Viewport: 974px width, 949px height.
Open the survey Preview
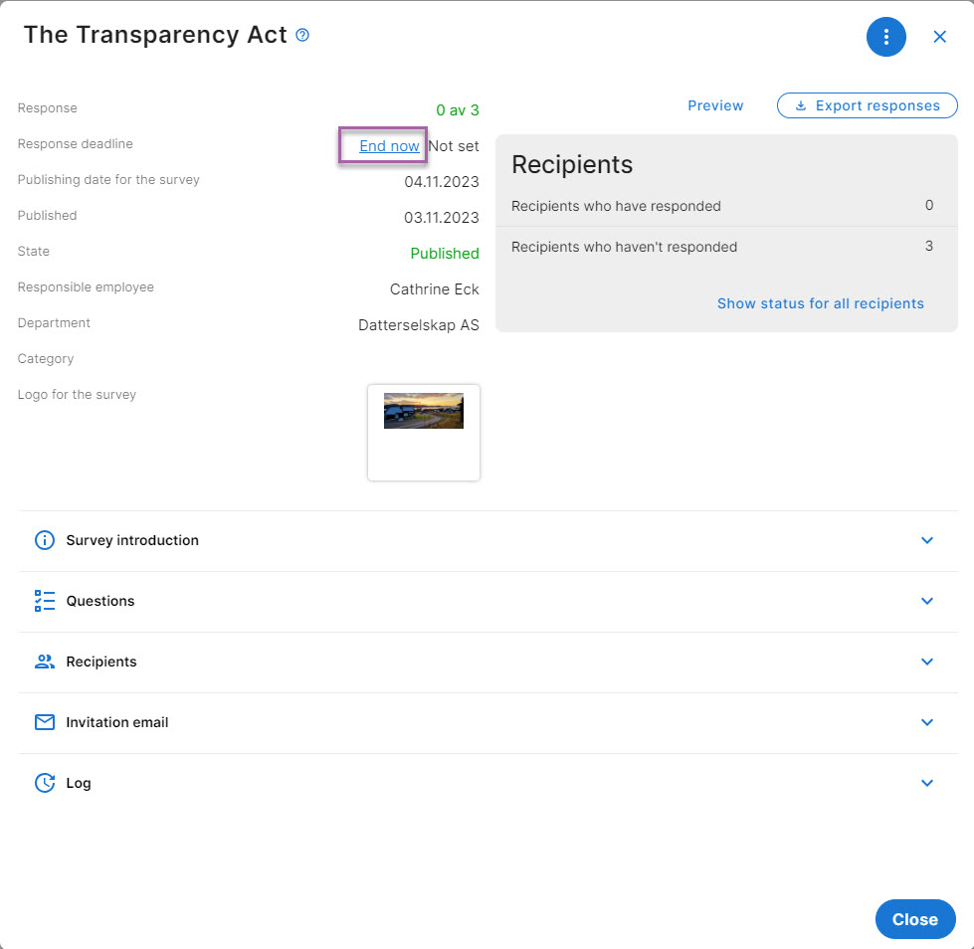coord(715,105)
